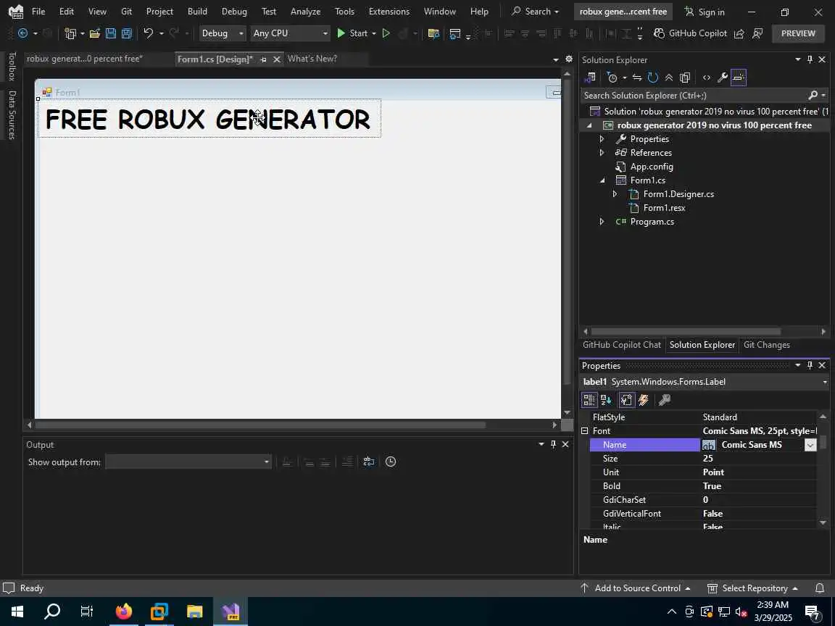Switch to the What's New? tab
This screenshot has height=626, width=835.
point(312,59)
